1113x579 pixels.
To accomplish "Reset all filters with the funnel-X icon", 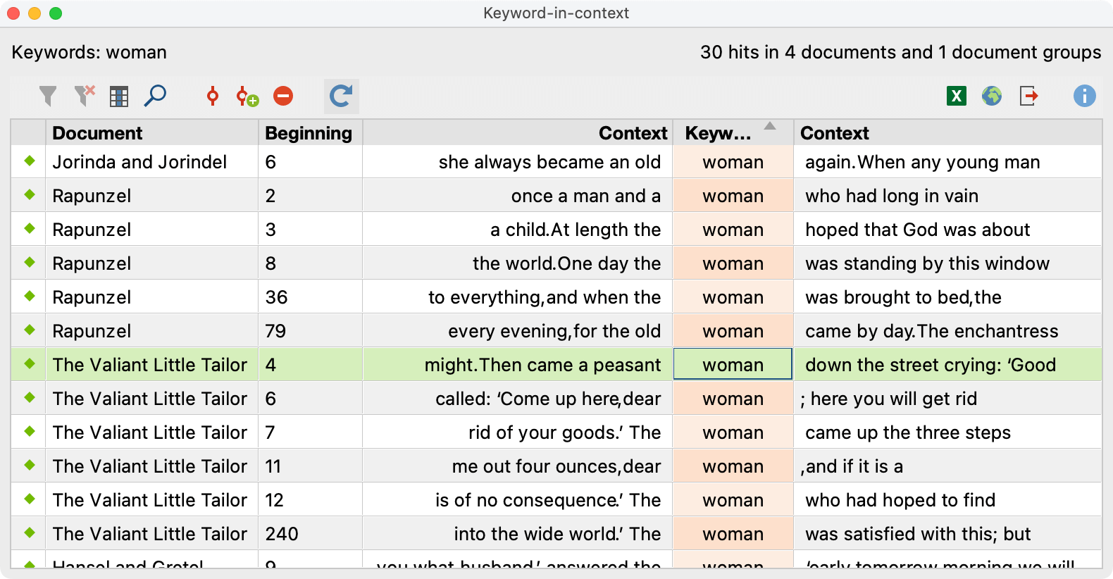I will point(85,96).
